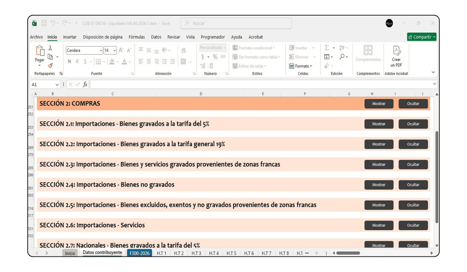Click the fill color bucket icon

click(112, 61)
